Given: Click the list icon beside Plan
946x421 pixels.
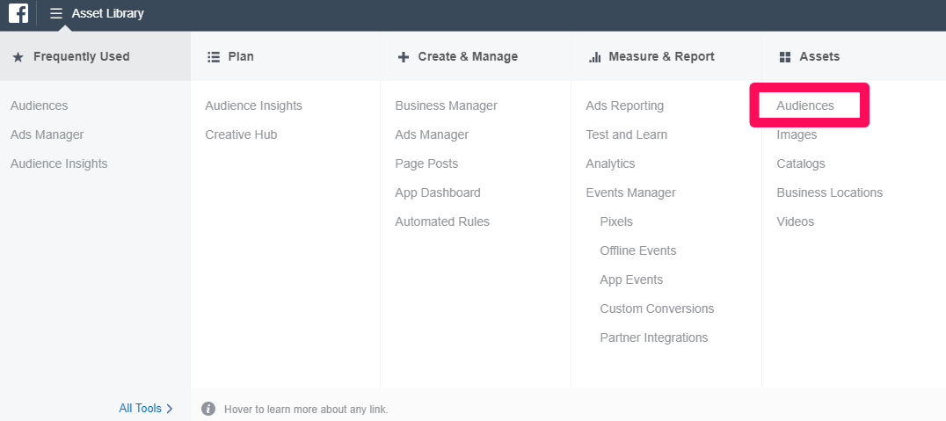Looking at the screenshot, I should [213, 57].
